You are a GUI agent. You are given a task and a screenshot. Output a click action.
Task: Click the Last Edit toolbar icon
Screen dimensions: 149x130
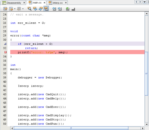[x=5, y=9]
